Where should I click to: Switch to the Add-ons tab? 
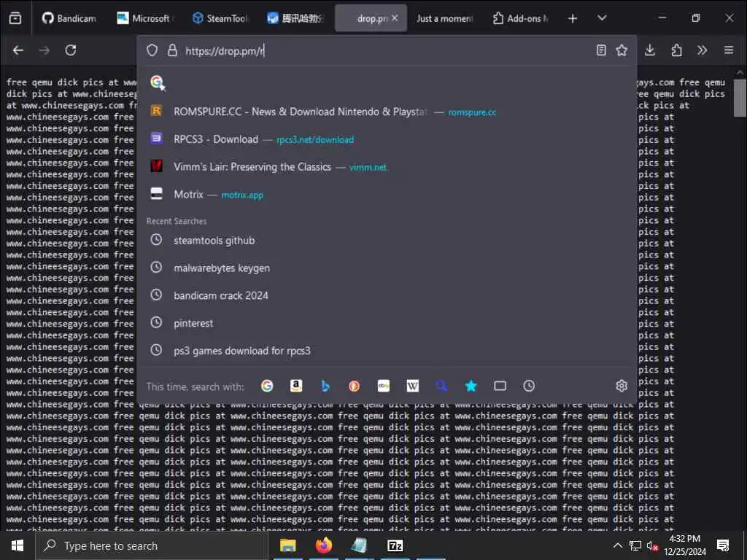pos(520,18)
